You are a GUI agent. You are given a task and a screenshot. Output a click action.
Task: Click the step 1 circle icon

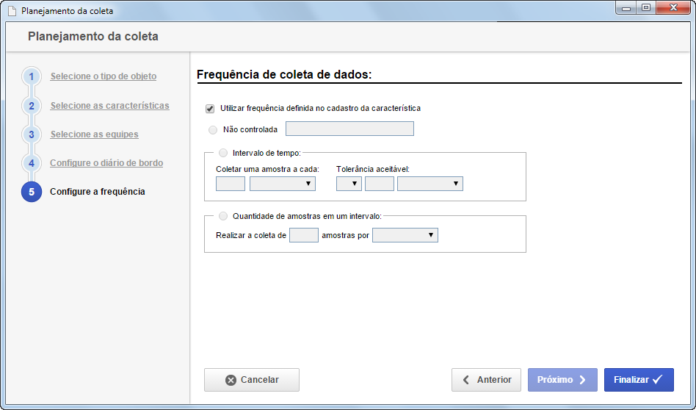[31, 76]
